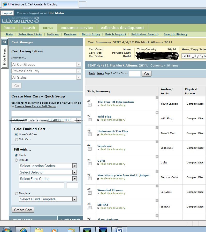The width and height of the screenshot is (206, 232).
Task: Tick the checkbox for item #7 Wounded Rhymes
Action: tap(90, 193)
